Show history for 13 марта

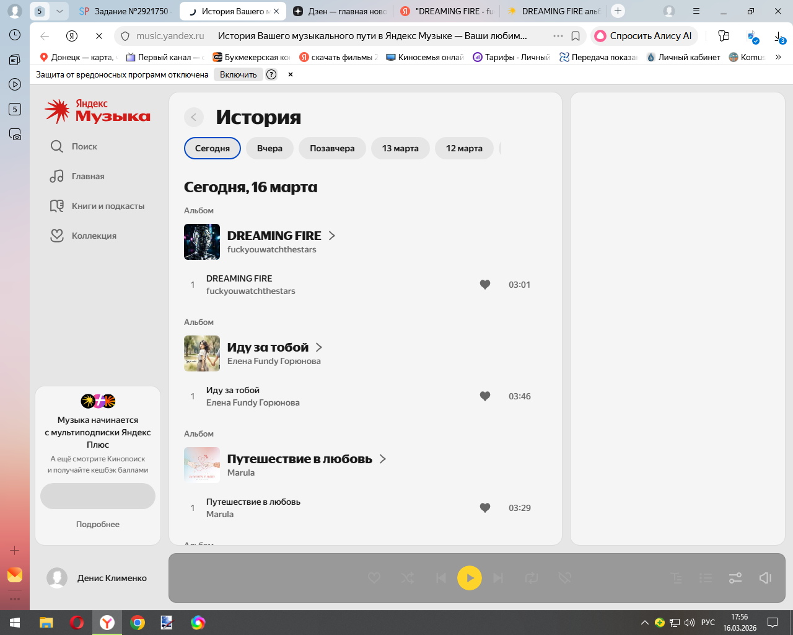point(400,148)
